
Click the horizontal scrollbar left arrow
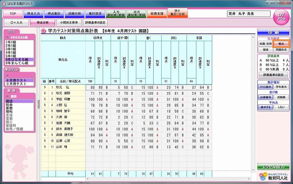click(x=88, y=179)
